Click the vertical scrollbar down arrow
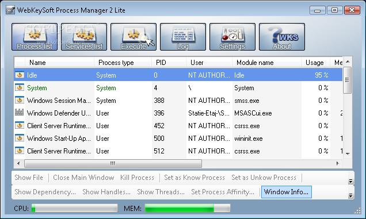 coord(348,154)
